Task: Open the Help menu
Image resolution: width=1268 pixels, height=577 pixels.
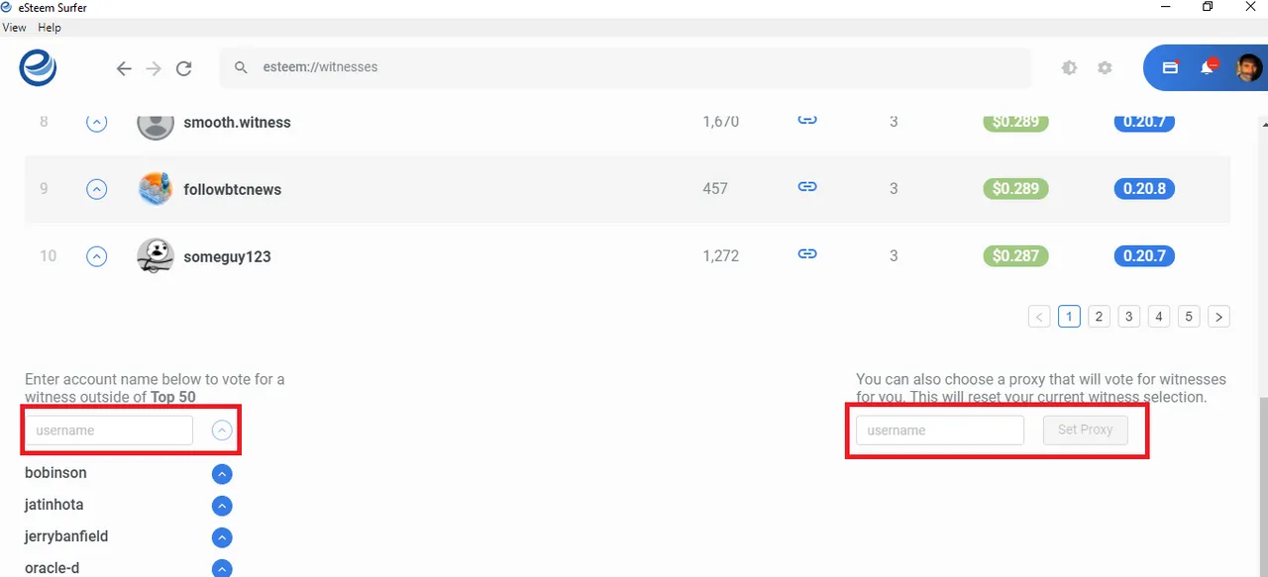Action: coord(49,28)
